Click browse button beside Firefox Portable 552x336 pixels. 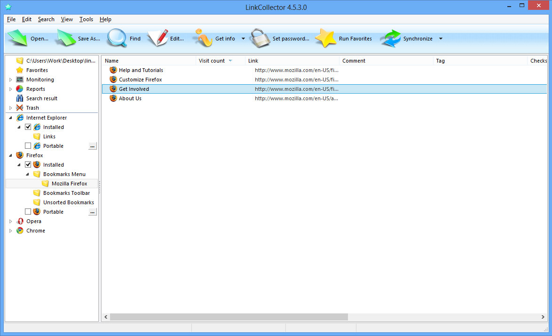click(x=93, y=212)
